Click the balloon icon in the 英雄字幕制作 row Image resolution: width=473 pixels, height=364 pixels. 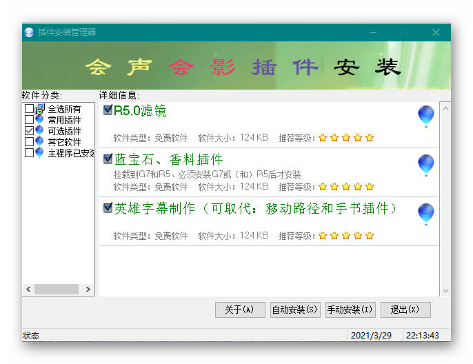pyautogui.click(x=426, y=214)
